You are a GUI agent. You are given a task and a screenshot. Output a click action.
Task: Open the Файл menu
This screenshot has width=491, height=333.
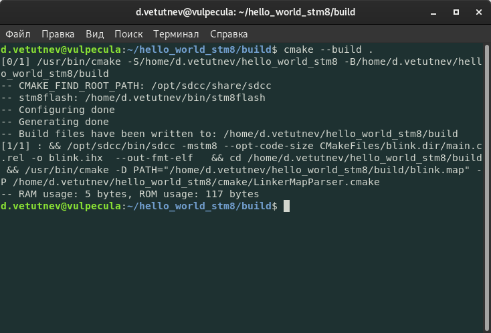pos(18,34)
